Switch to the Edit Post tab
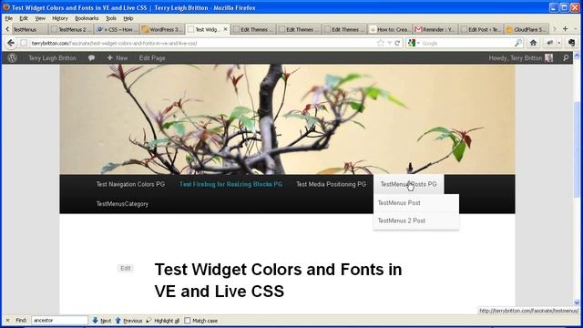583x328 pixels. point(481,29)
